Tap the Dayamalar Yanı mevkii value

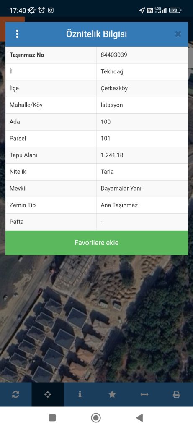coord(121,189)
